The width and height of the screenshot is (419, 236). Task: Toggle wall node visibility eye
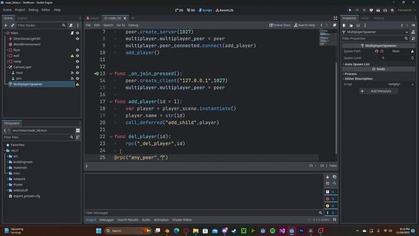click(x=77, y=56)
